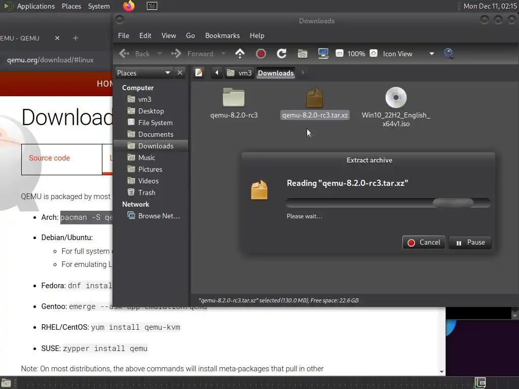Screen dimensions: 519x389
Task: Open the Applications menu in top panel
Action: pos(36,6)
